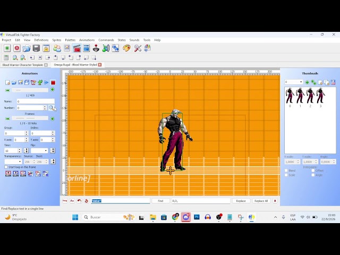Click the green plus New project icon
340x255 pixels.
7,48
